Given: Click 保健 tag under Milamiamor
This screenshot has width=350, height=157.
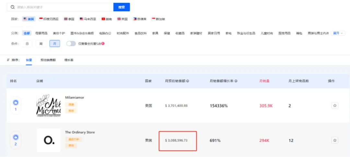Looking at the screenshot, I should tap(71, 104).
